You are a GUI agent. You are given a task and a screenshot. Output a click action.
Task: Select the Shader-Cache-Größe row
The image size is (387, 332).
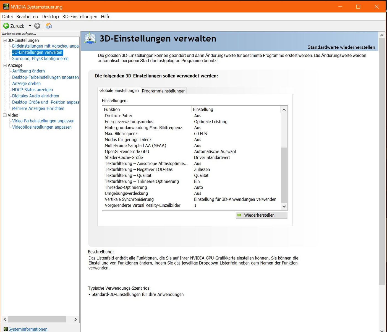pos(191,157)
